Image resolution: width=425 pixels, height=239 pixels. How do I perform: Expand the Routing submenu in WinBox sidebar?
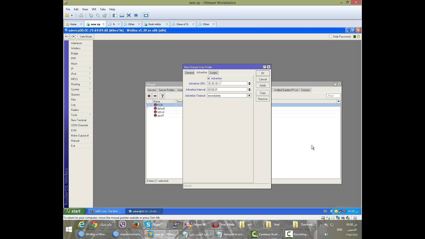point(90,84)
